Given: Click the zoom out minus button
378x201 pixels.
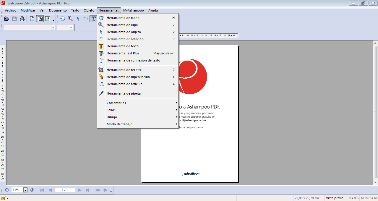Looking at the screenshot, I should click(x=7, y=190).
